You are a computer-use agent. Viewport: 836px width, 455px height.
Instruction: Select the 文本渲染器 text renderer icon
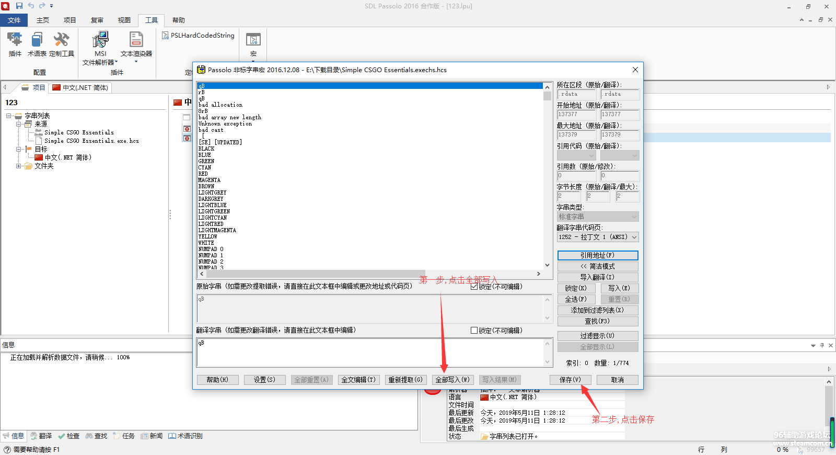point(136,44)
